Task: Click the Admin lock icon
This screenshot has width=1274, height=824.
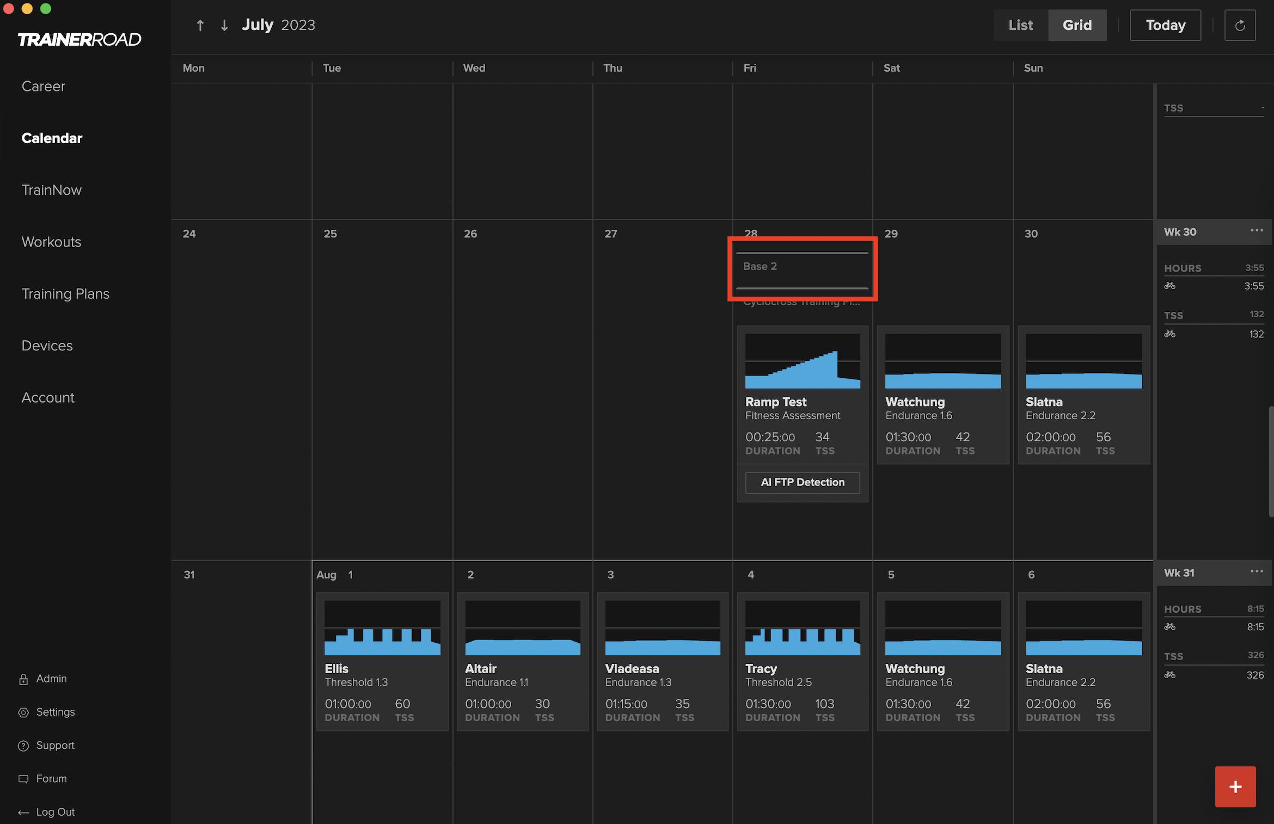Action: (x=23, y=679)
